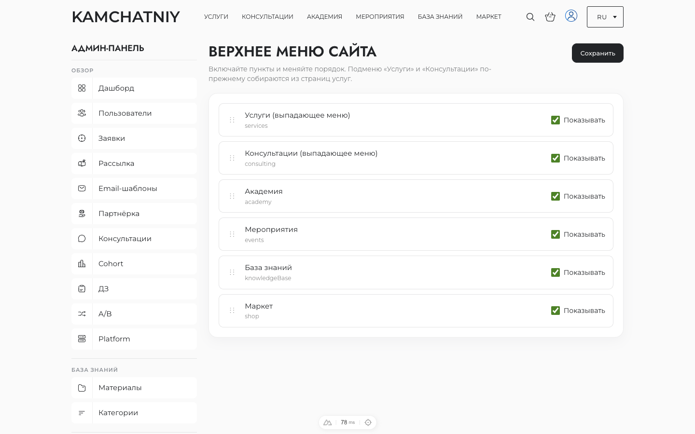This screenshot has height=434, width=695.
Task: Click the Дашборд grid icon
Action: tap(82, 88)
